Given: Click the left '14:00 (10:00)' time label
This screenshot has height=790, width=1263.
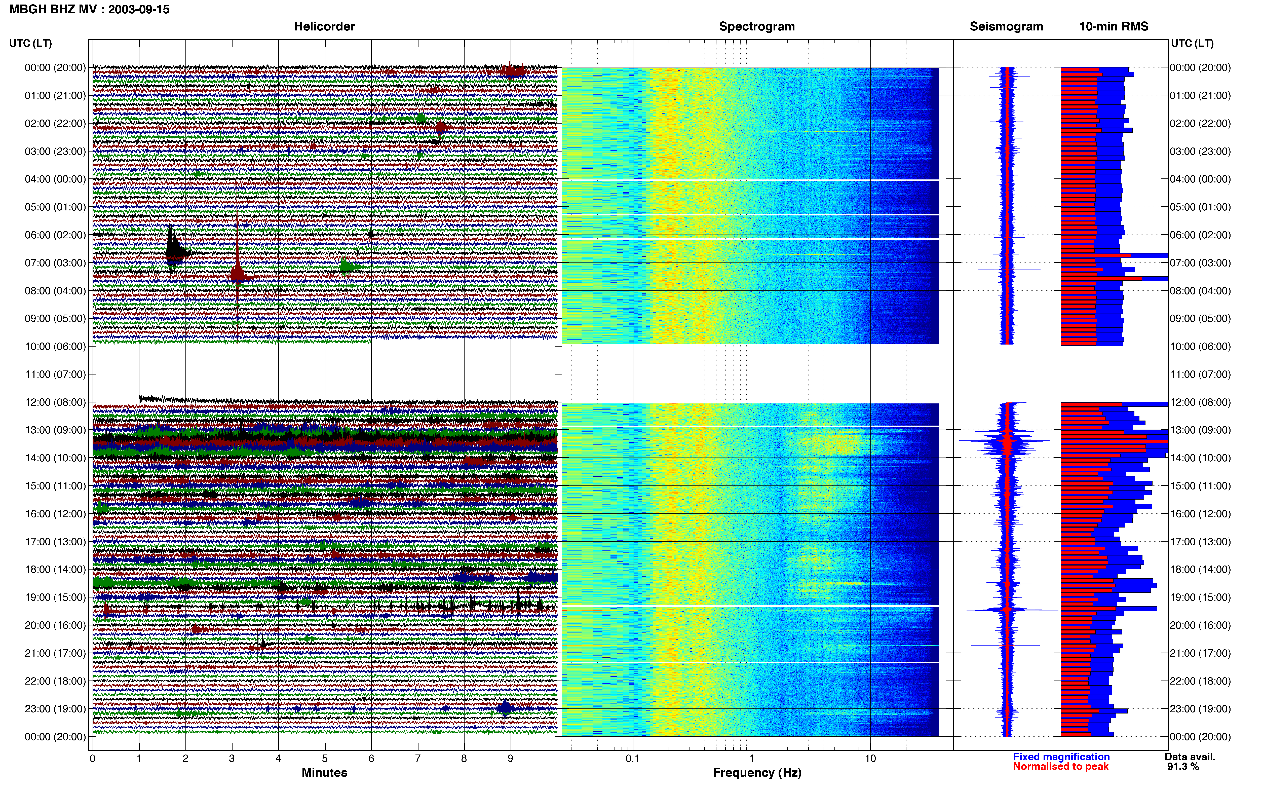Looking at the screenshot, I should [x=55, y=458].
